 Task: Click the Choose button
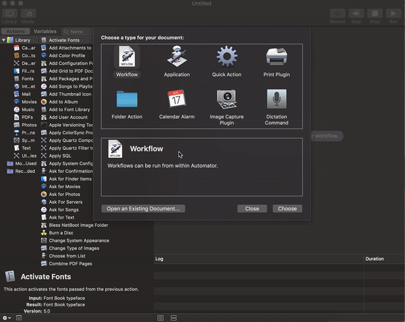(x=288, y=209)
